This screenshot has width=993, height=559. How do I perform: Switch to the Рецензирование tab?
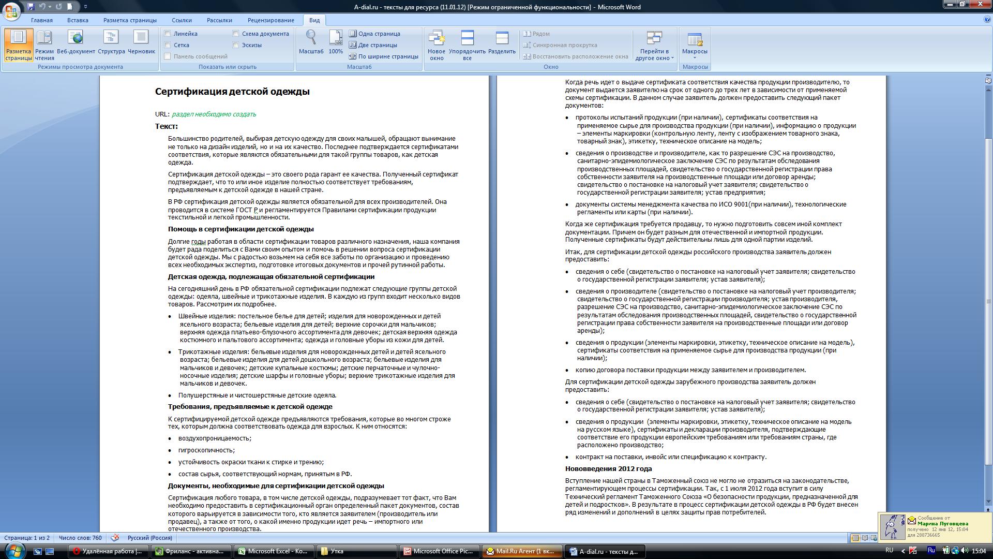point(270,20)
